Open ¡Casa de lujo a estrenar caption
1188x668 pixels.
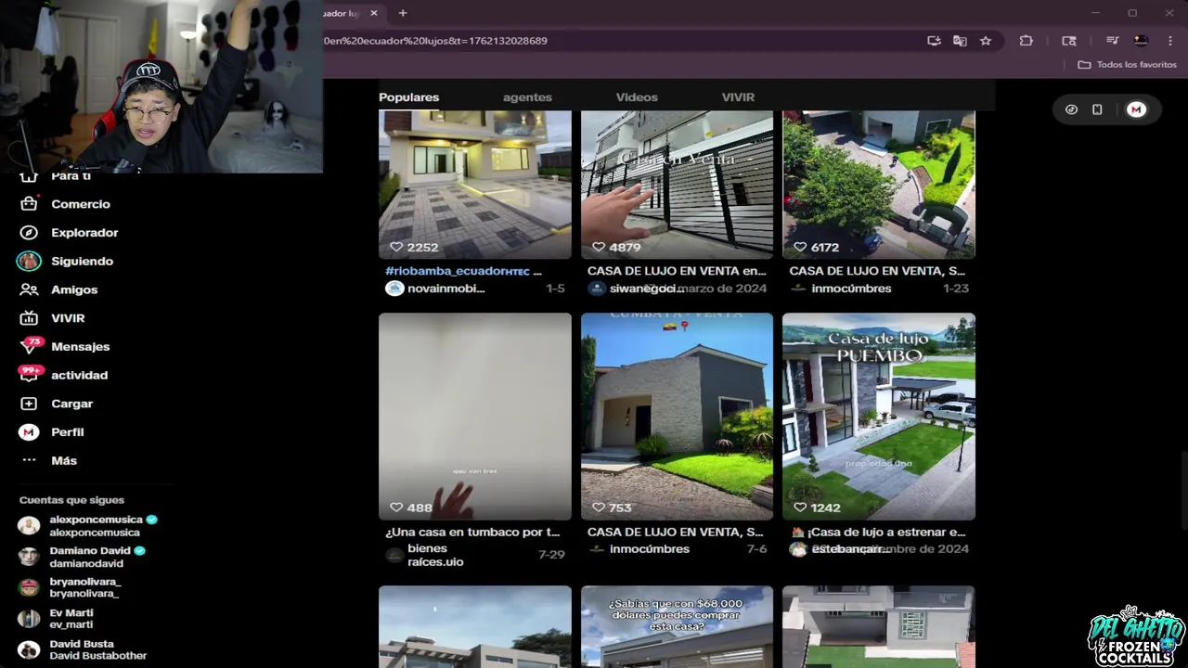[x=878, y=532]
